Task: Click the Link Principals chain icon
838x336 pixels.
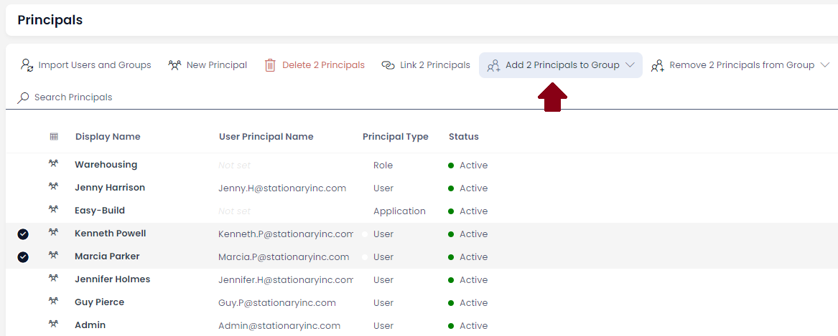Action: click(x=388, y=65)
